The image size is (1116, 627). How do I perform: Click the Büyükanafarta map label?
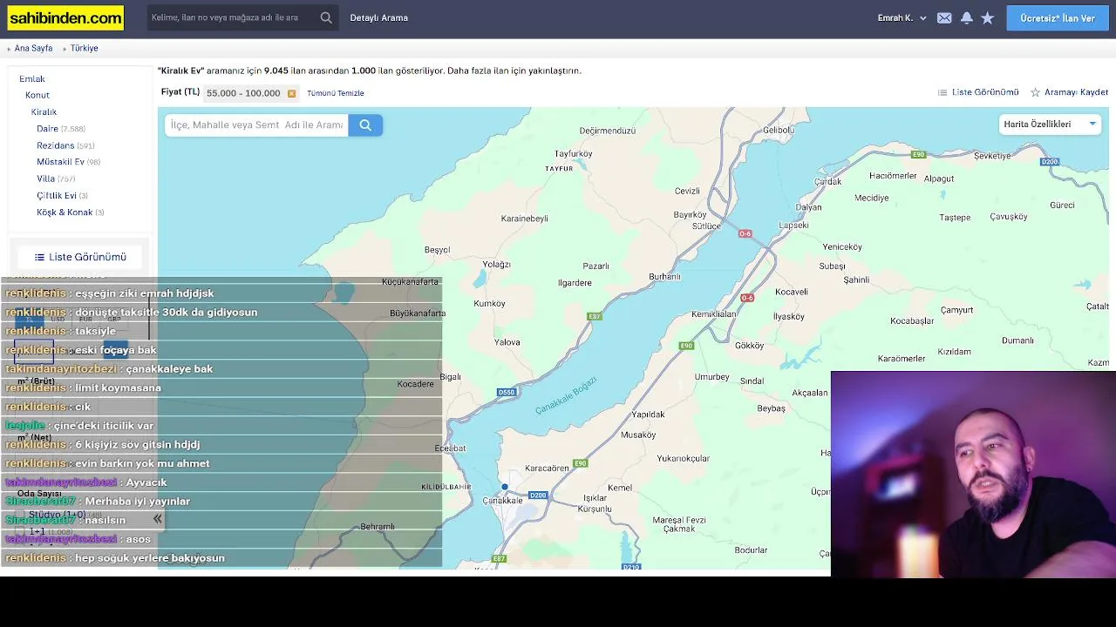(417, 313)
